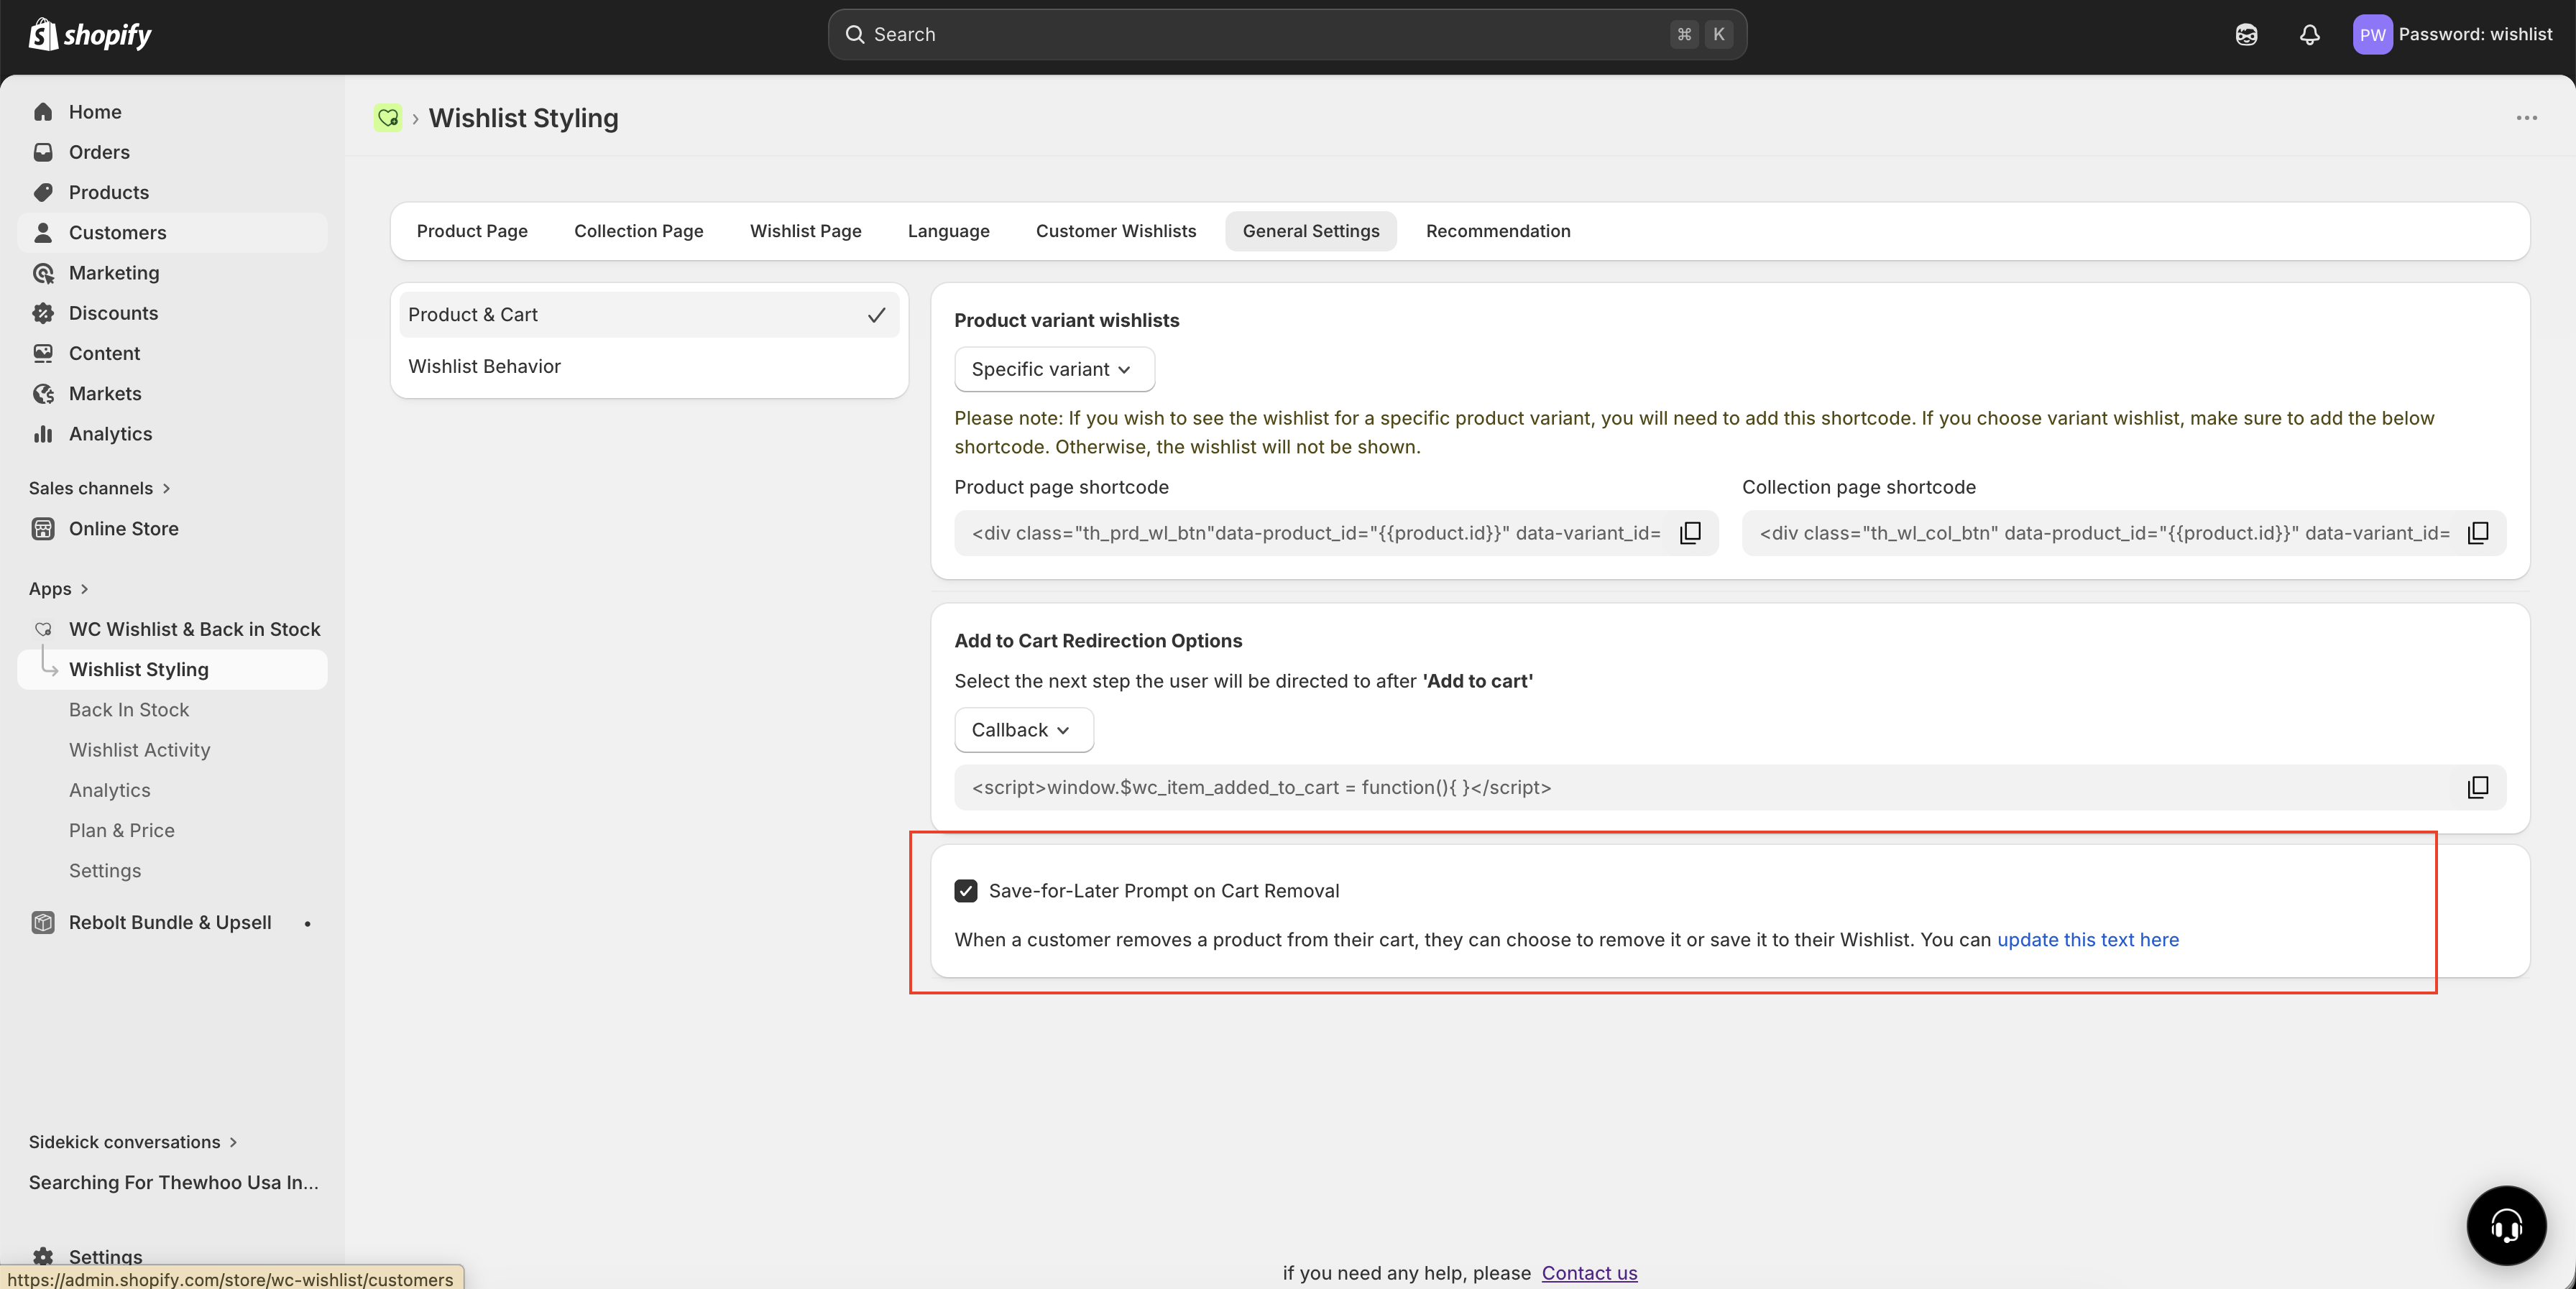Switch to the Recommendation tab
The image size is (2576, 1289).
point(1498,231)
